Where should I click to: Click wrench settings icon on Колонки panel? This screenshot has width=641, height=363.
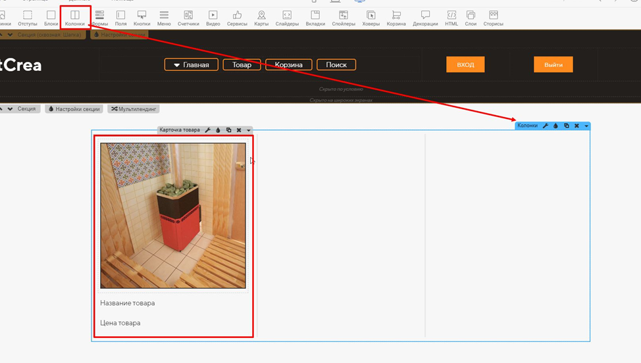[546, 126]
